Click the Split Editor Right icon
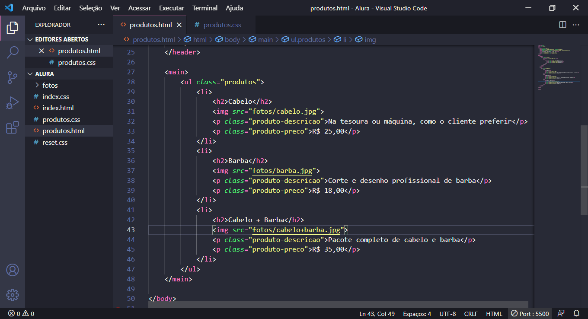The image size is (588, 319). pos(562,25)
